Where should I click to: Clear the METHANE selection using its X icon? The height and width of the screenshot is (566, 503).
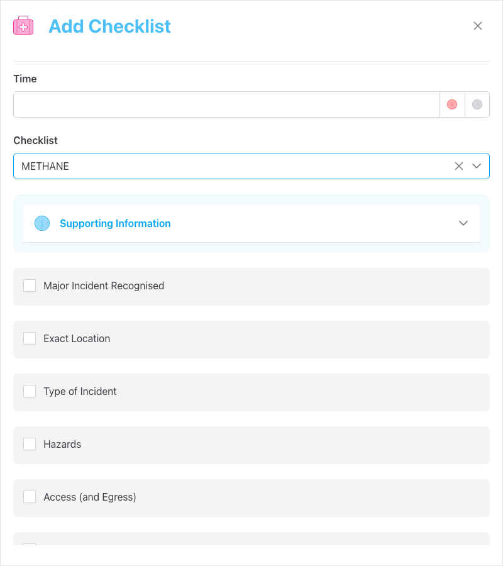[x=459, y=166]
